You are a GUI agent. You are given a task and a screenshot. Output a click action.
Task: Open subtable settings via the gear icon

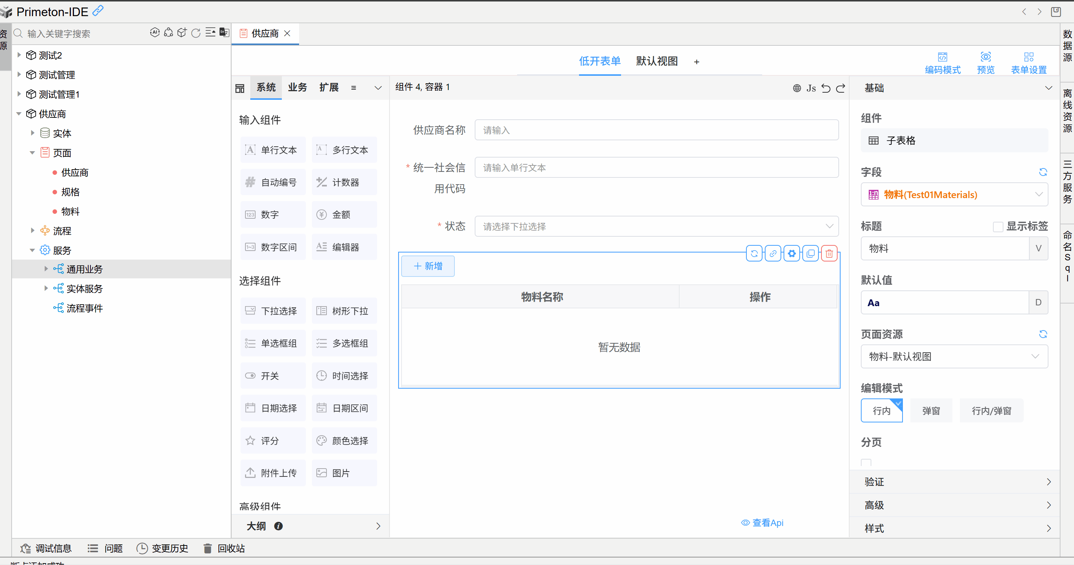pos(792,253)
